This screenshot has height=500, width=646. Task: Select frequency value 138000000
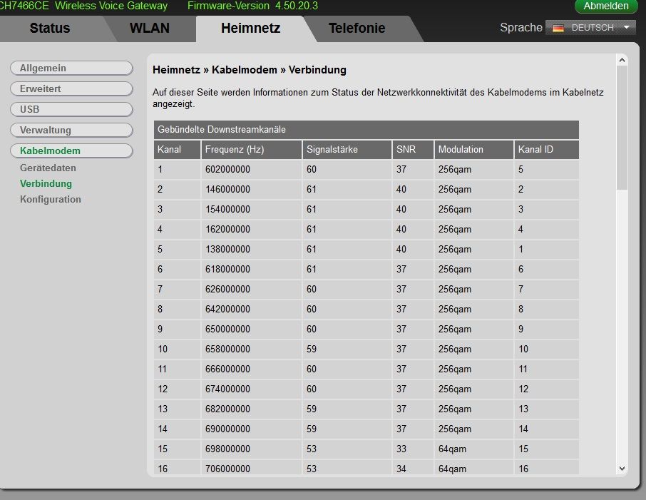[x=228, y=250]
